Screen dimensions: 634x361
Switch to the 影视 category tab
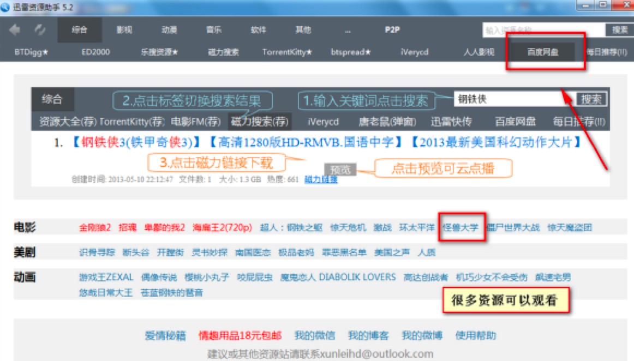[123, 30]
